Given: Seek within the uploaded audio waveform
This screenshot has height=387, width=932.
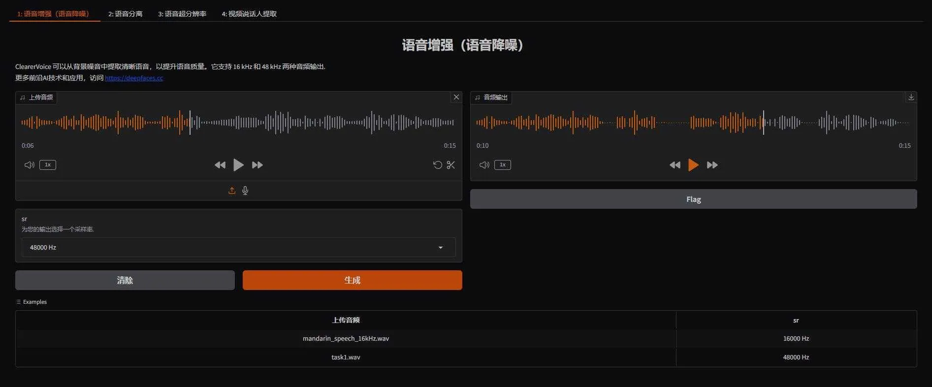Looking at the screenshot, I should coord(238,122).
